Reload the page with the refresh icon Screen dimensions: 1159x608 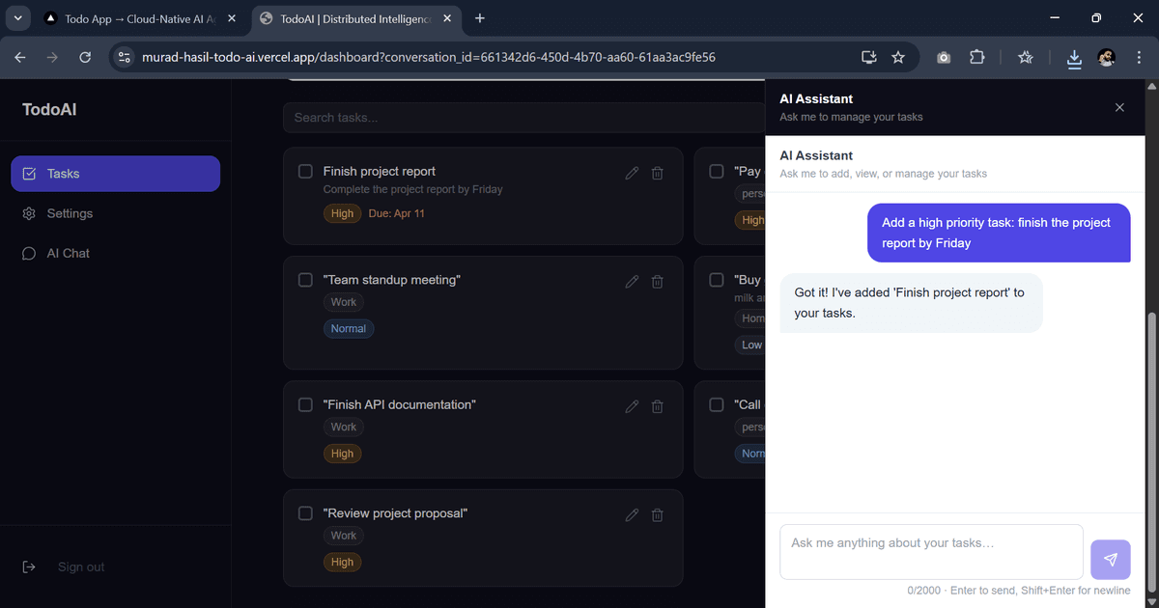coord(85,57)
